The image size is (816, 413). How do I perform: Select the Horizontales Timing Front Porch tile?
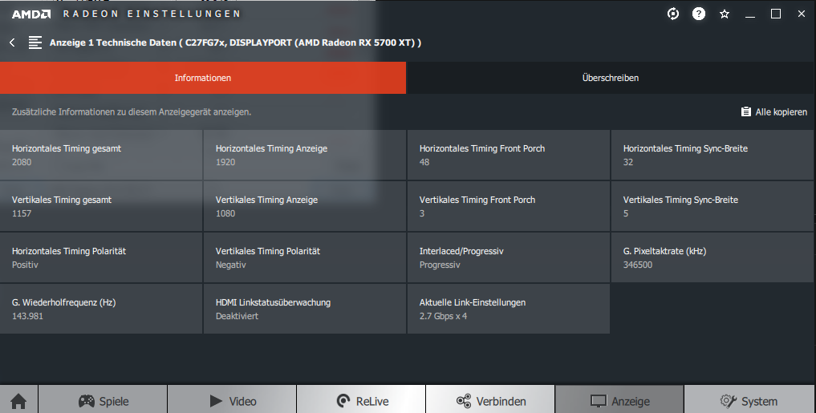coord(509,155)
